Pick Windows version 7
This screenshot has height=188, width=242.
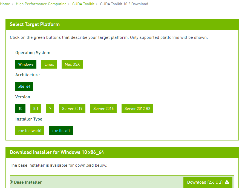(50, 108)
